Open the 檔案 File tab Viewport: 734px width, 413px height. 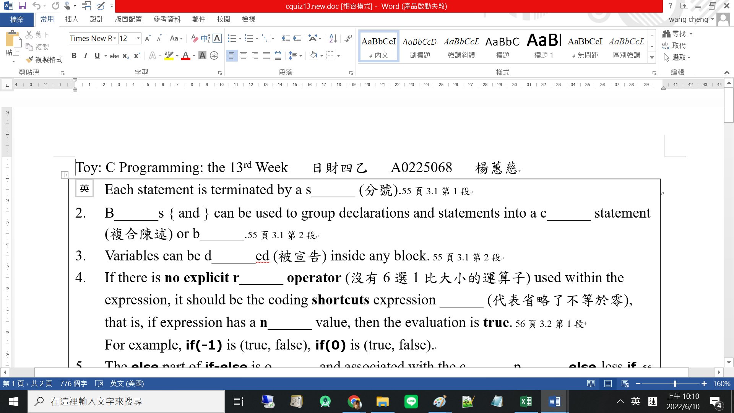[17, 19]
